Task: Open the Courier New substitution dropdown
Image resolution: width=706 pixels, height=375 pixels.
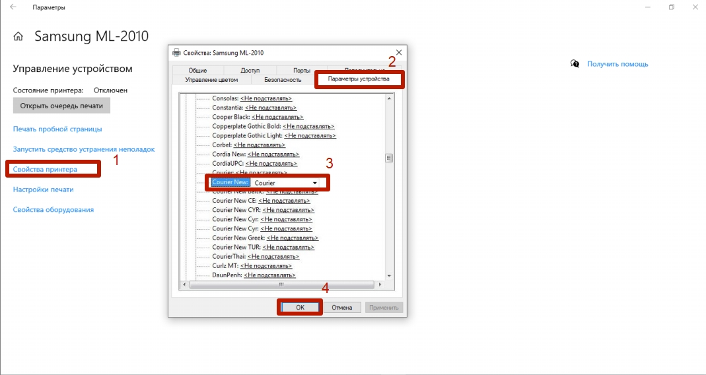Action: point(315,183)
